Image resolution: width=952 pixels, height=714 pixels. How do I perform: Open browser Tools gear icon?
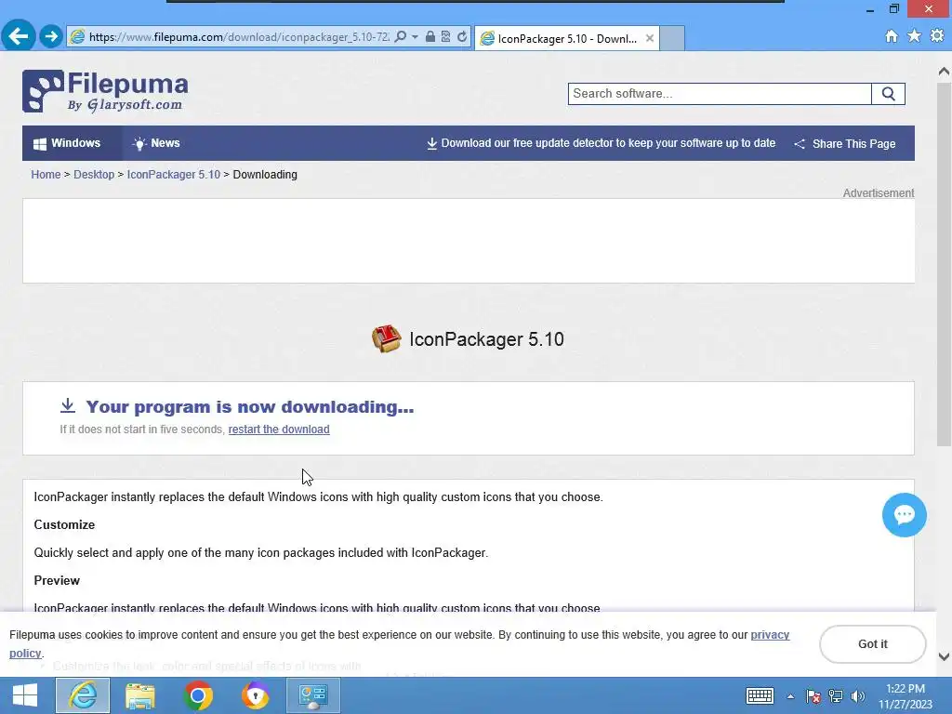coord(937,36)
